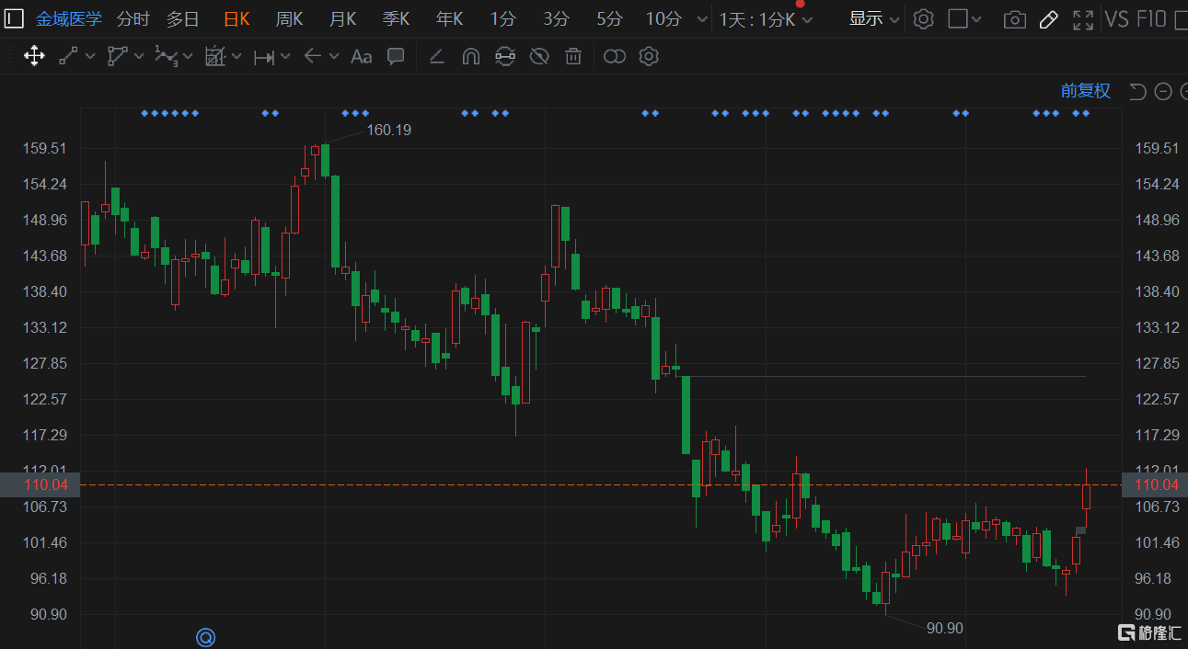The width and height of the screenshot is (1188, 649).
Task: Open the 1天:1分K dropdown
Action: click(x=766, y=19)
